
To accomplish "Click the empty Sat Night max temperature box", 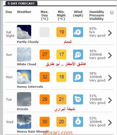I will pyautogui.click(x=45, y=32).
